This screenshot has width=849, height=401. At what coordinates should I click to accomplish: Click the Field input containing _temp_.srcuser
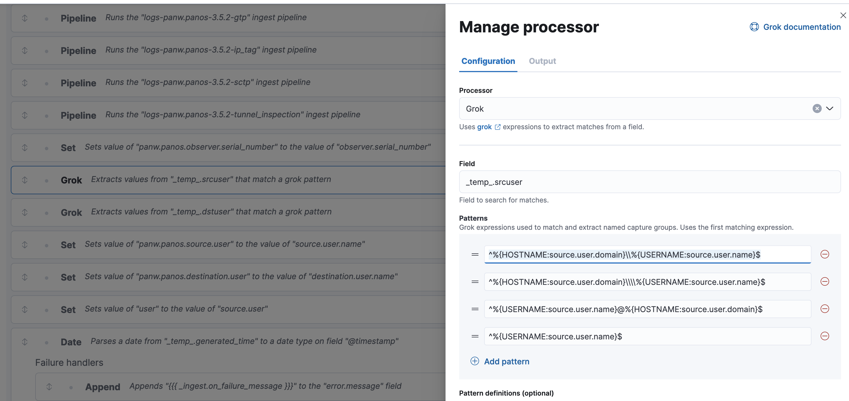coord(649,182)
